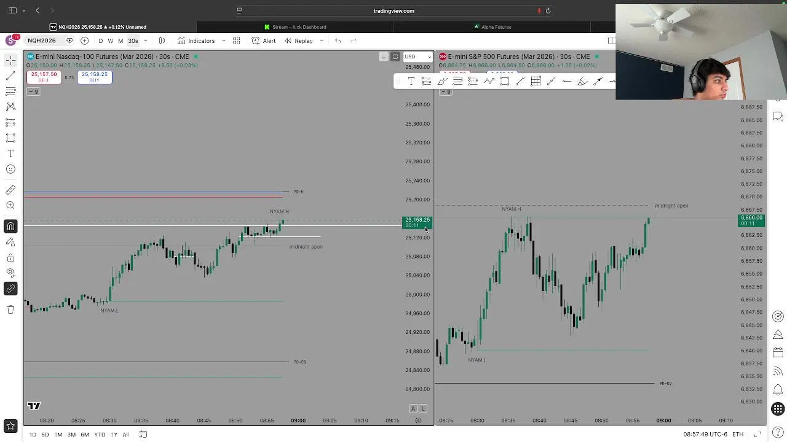Image resolution: width=787 pixels, height=442 pixels.
Task: Open the layout setup grid icon
Action: pyautogui.click(x=236, y=41)
